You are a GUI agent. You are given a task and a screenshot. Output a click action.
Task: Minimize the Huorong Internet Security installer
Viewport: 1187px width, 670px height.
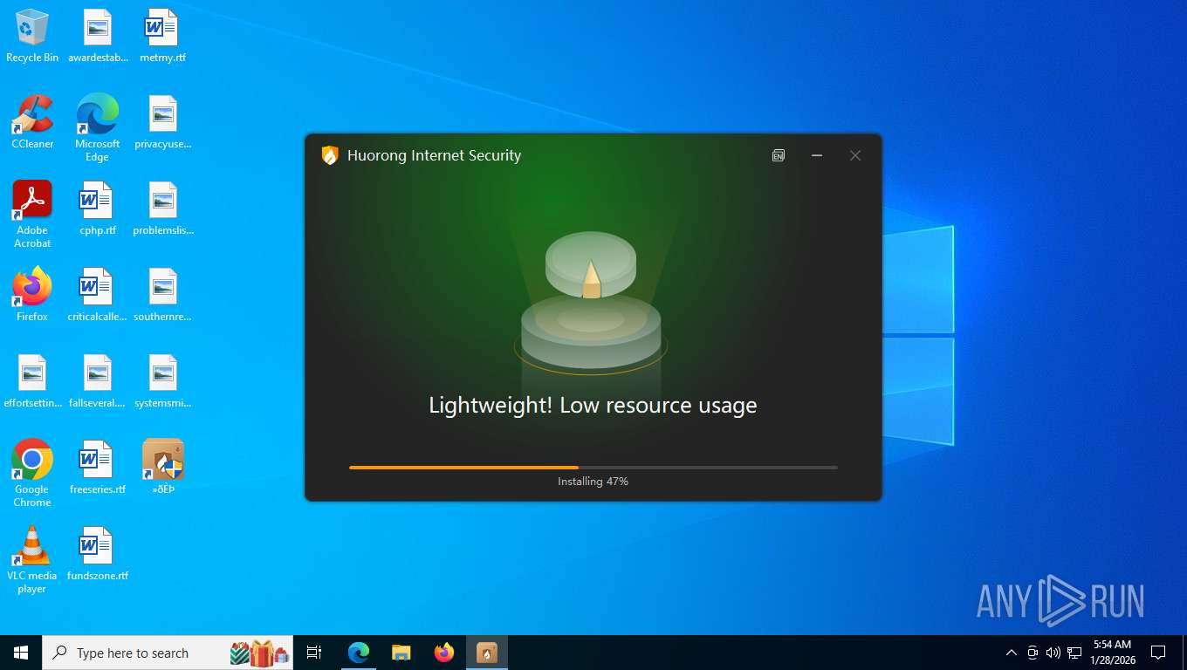817,155
